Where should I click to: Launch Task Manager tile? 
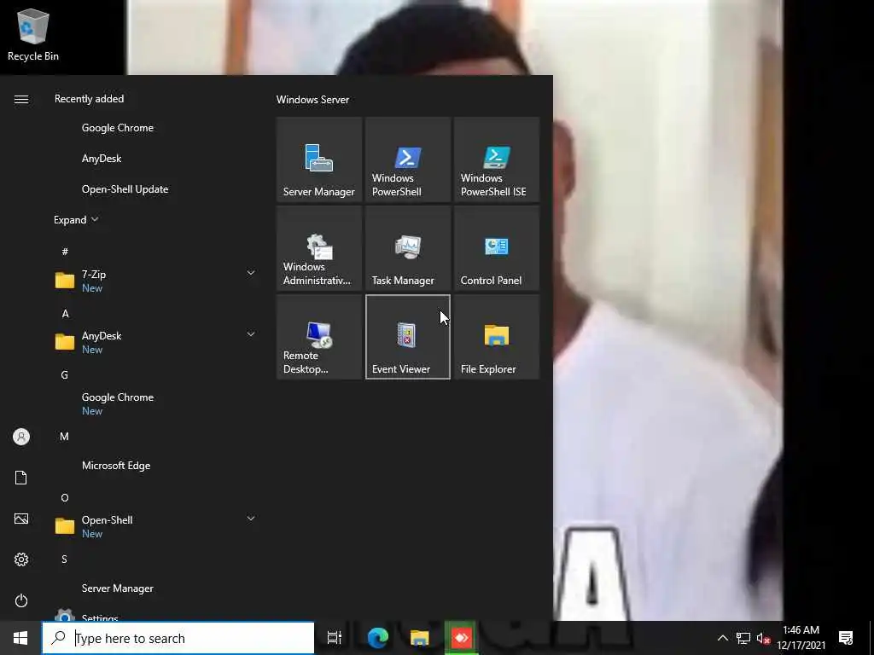pos(407,248)
